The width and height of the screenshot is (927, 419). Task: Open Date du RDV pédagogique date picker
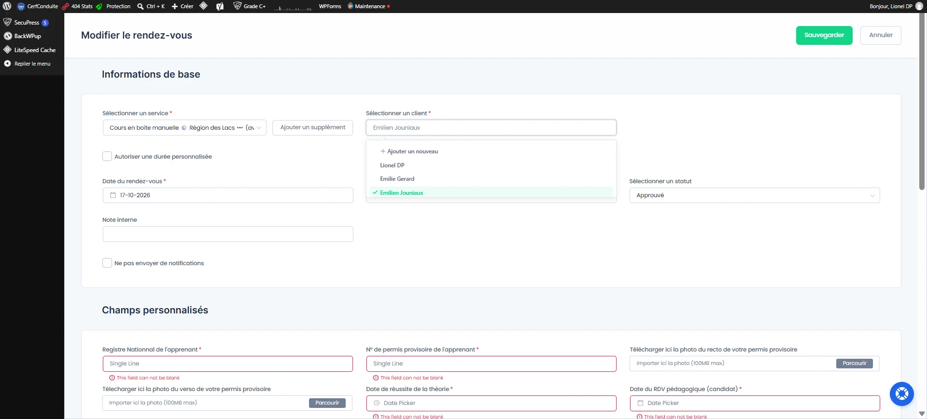(755, 403)
